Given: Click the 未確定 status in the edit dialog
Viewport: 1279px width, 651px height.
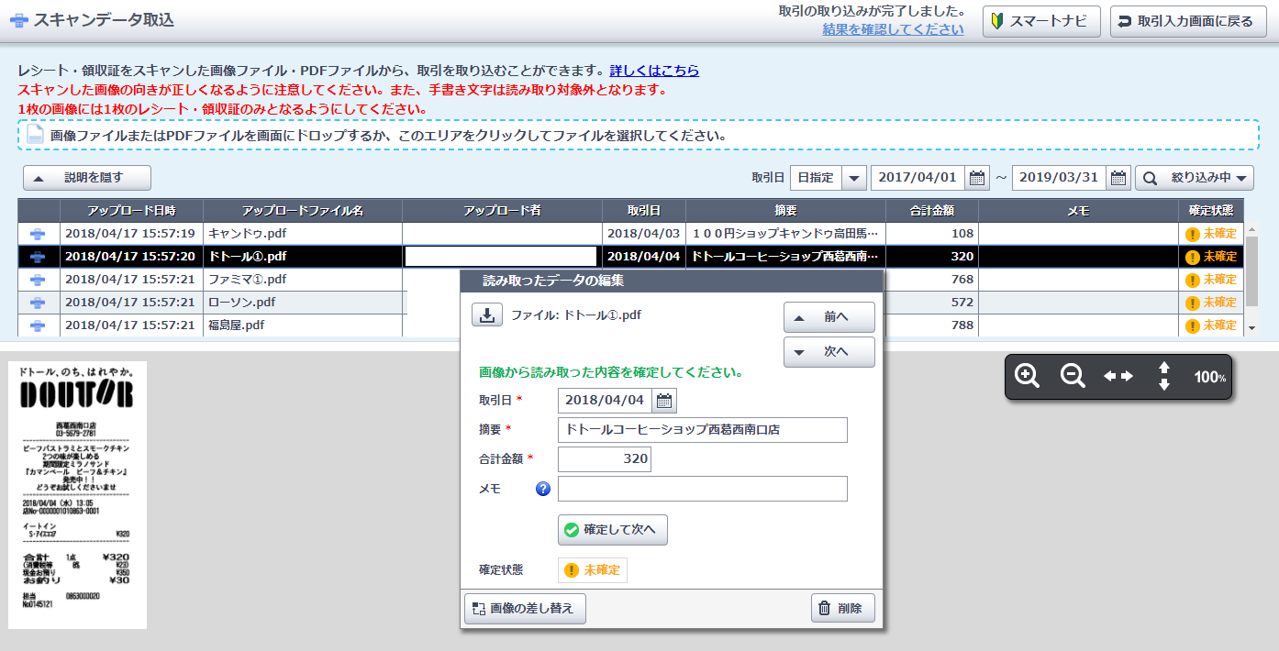Looking at the screenshot, I should point(593,570).
